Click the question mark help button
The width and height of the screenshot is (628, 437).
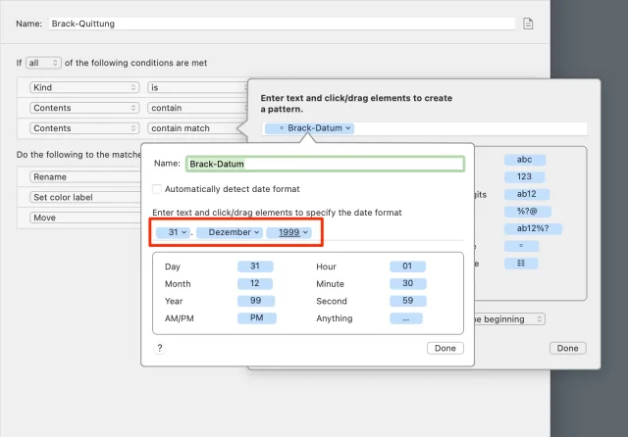pyautogui.click(x=160, y=348)
